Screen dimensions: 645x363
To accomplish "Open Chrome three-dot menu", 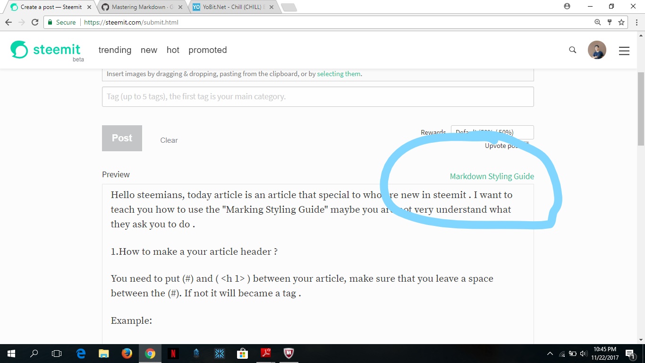I will pyautogui.click(x=637, y=22).
